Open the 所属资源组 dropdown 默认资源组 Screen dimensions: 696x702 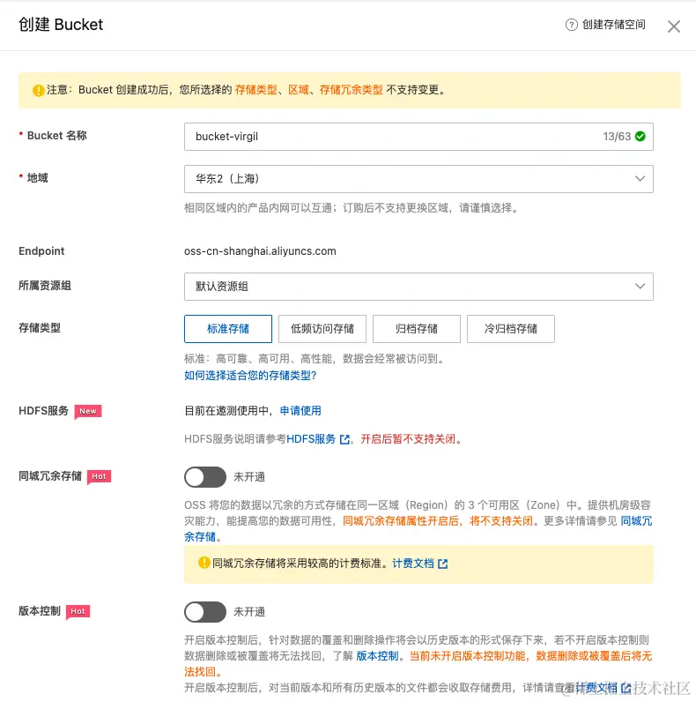[418, 287]
